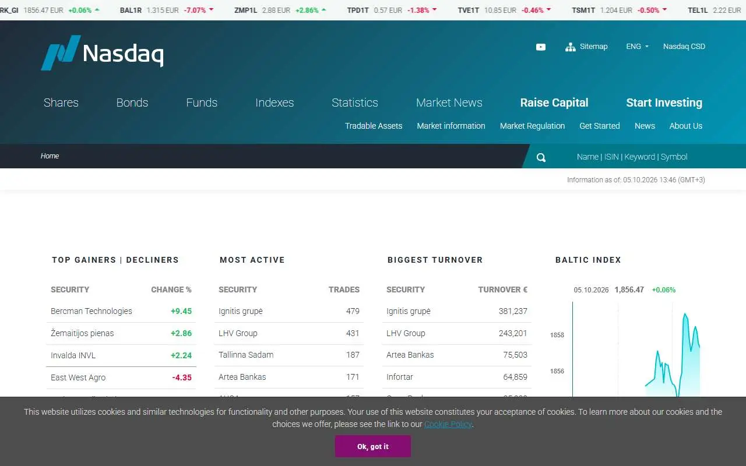The height and width of the screenshot is (466, 746).
Task: Click the search magnifier icon
Action: click(x=541, y=157)
